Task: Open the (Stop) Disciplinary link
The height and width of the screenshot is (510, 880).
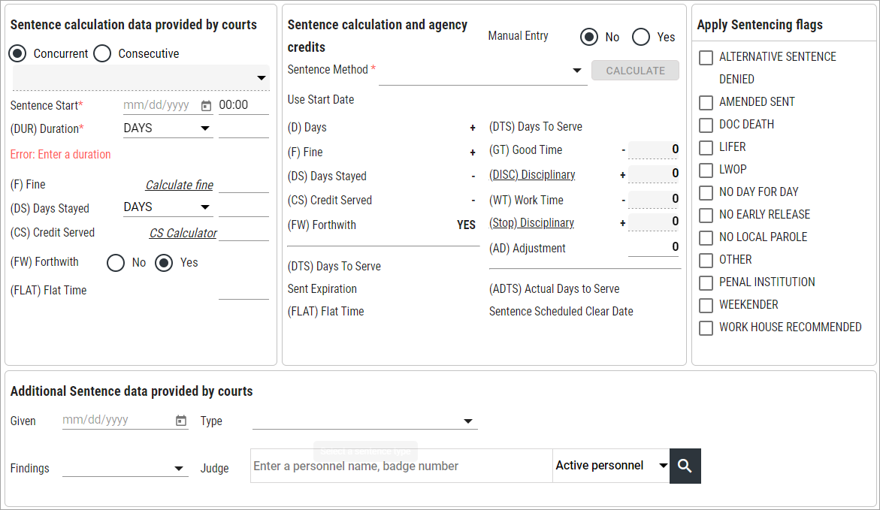Action: [x=531, y=223]
